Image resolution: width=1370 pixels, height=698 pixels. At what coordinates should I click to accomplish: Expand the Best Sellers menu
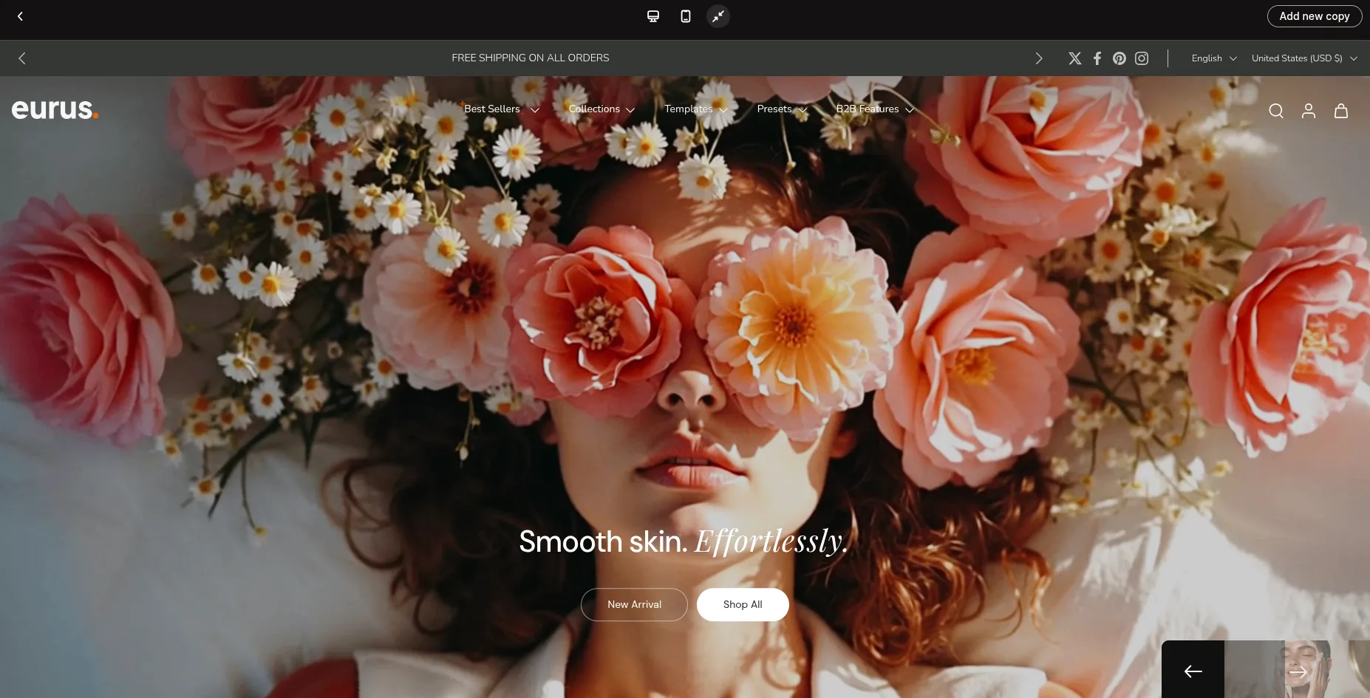pos(502,109)
